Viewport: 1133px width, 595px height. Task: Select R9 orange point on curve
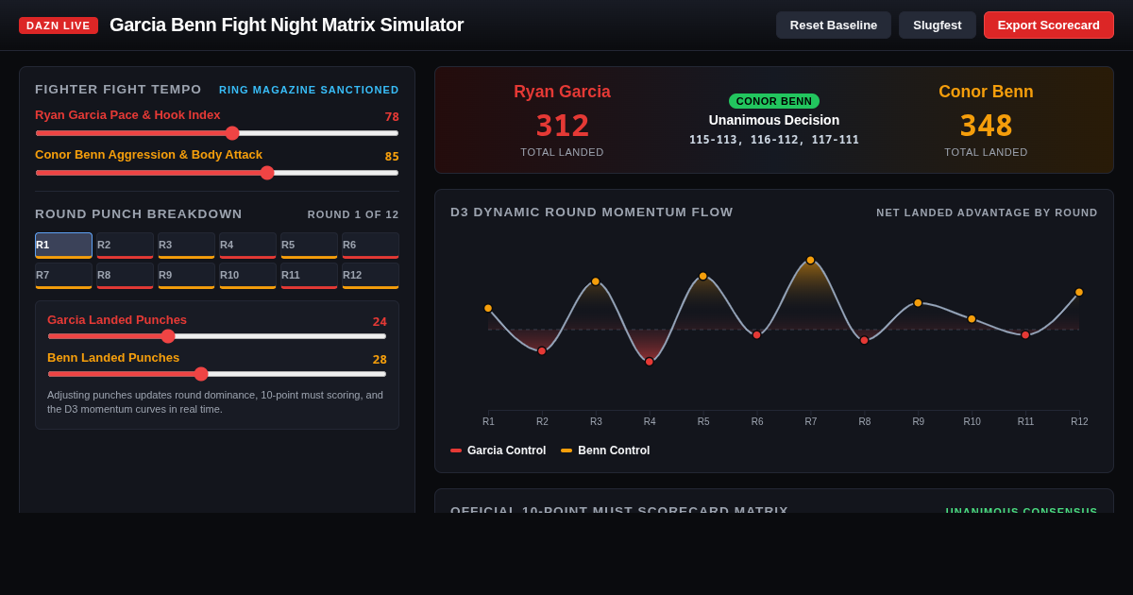(918, 303)
